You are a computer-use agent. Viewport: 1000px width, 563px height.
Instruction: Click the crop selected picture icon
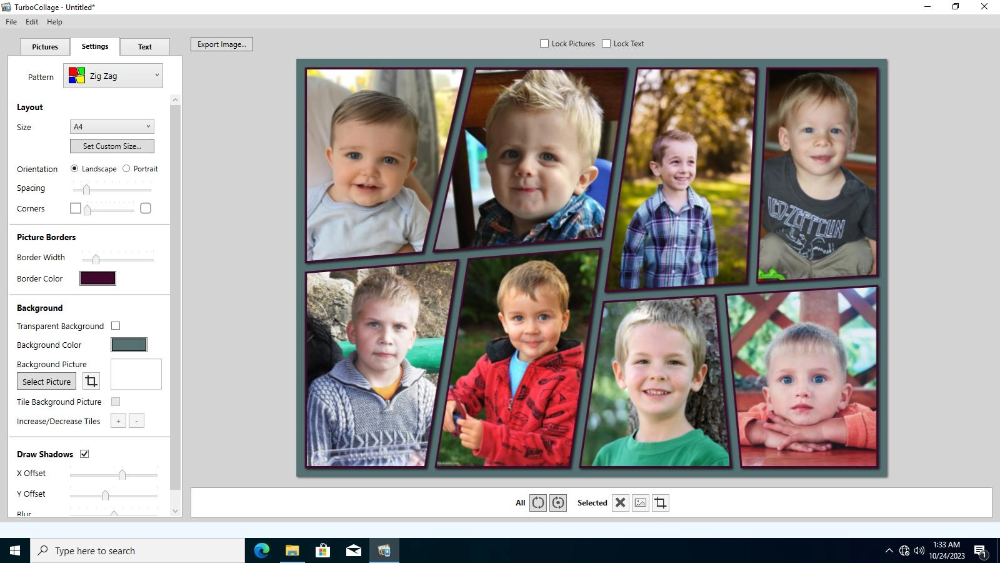pos(661,502)
